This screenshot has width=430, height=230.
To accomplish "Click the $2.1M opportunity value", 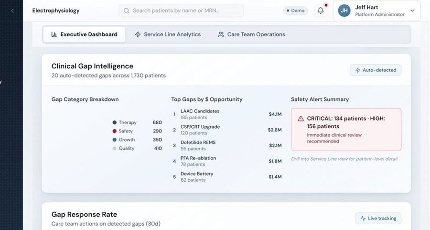I will tap(275, 145).
